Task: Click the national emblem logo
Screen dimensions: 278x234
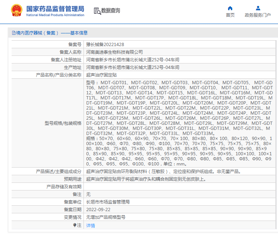Action: coord(17,10)
